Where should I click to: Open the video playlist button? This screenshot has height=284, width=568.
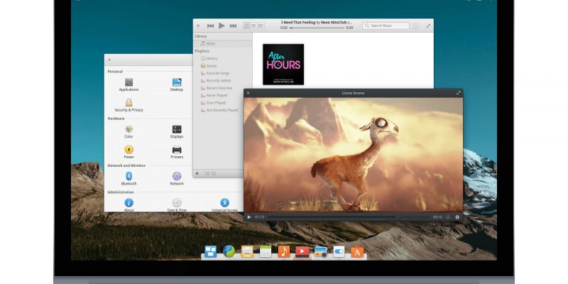pos(448,217)
